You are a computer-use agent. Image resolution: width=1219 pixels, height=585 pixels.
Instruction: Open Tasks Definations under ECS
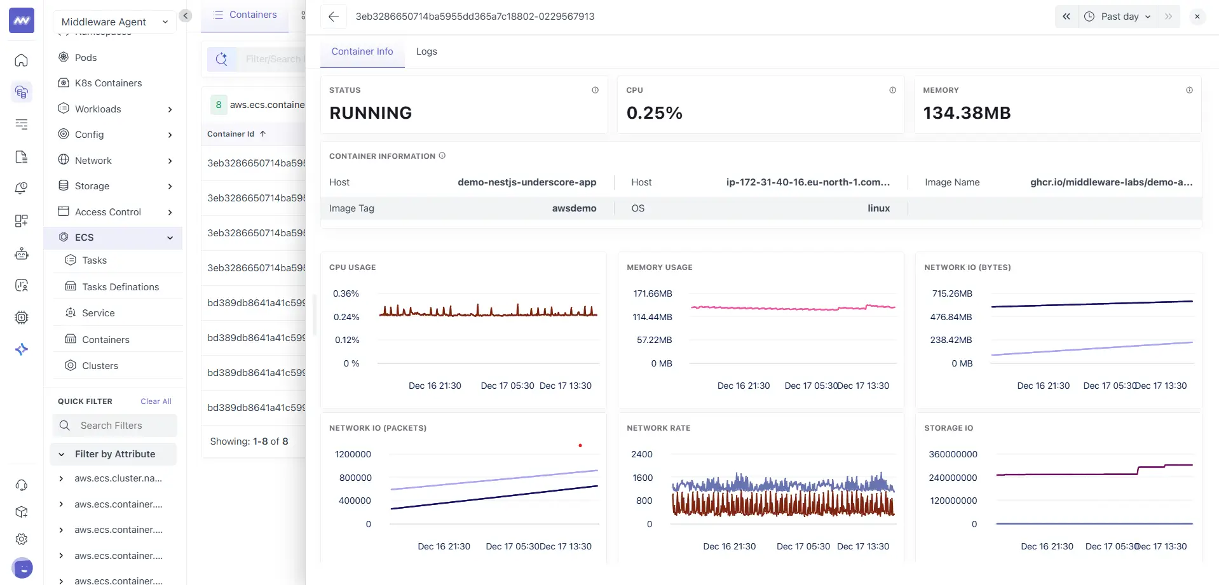pyautogui.click(x=120, y=287)
